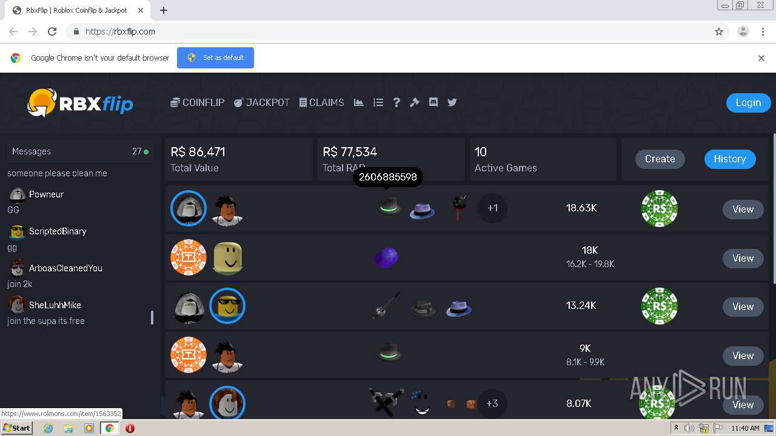Screen dimensions: 776x436
Task: Click the chat panel scrollbar
Action: (x=152, y=318)
